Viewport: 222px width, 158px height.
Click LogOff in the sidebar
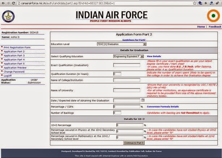(8, 76)
